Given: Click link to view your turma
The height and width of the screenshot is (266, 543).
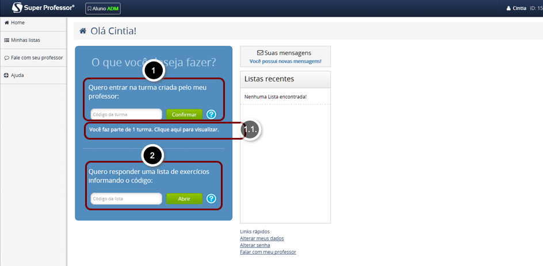Looking at the screenshot, I should [x=154, y=130].
